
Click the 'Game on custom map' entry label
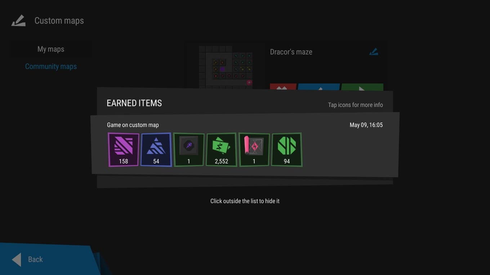(x=133, y=125)
